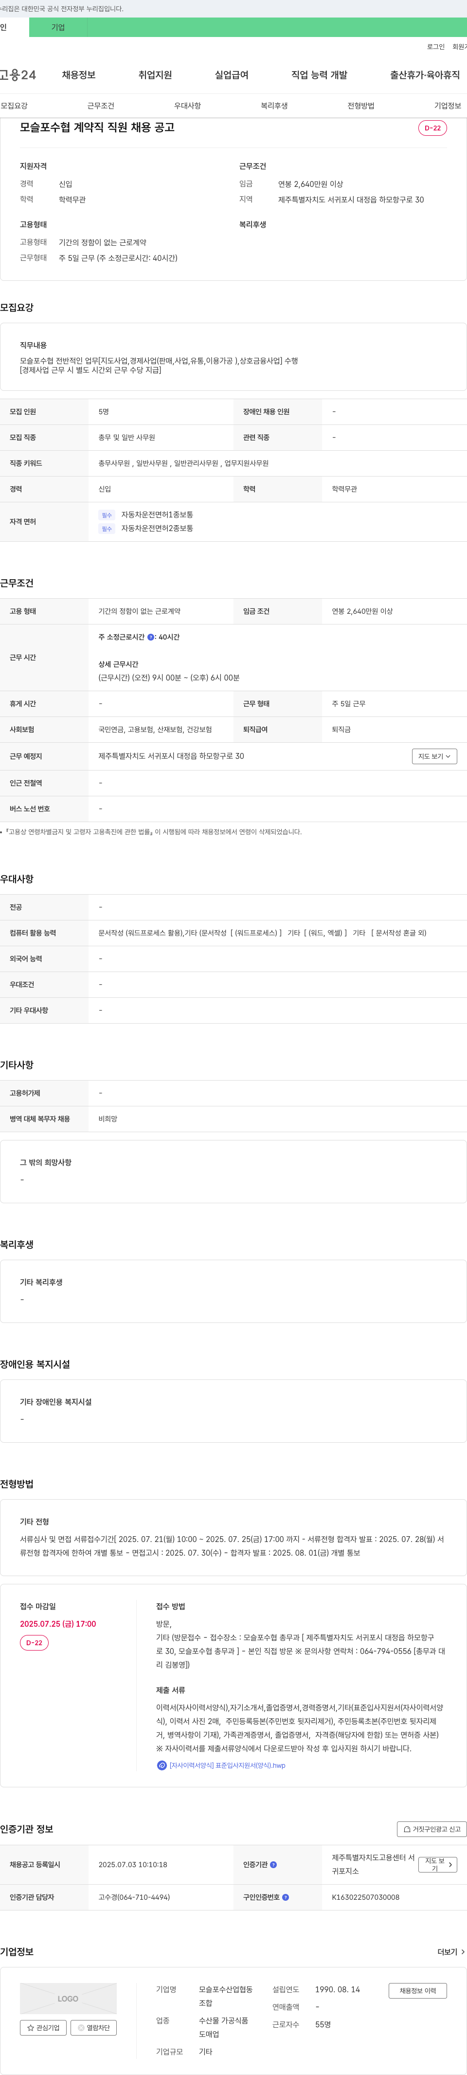Click the 자동차운전면허1종보통 license entry
467x2075 pixels.
(157, 514)
